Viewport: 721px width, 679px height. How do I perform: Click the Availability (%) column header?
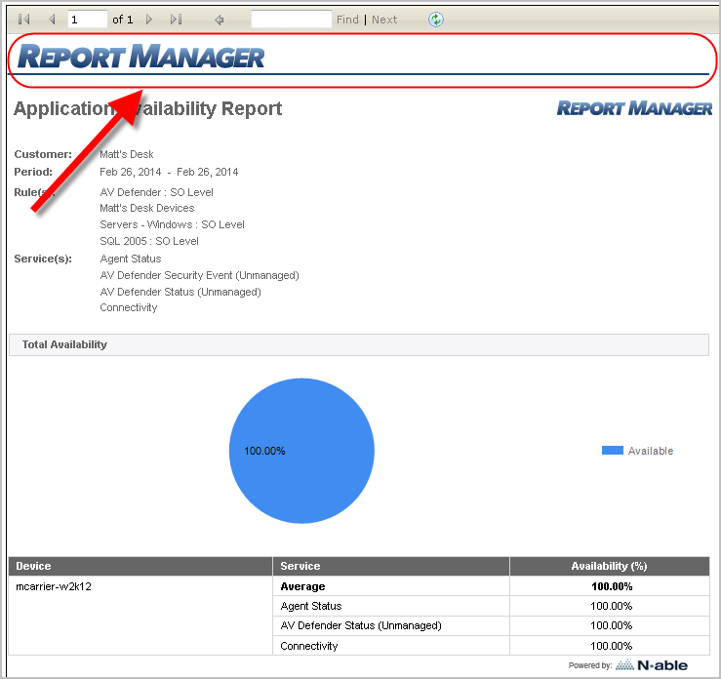point(609,566)
